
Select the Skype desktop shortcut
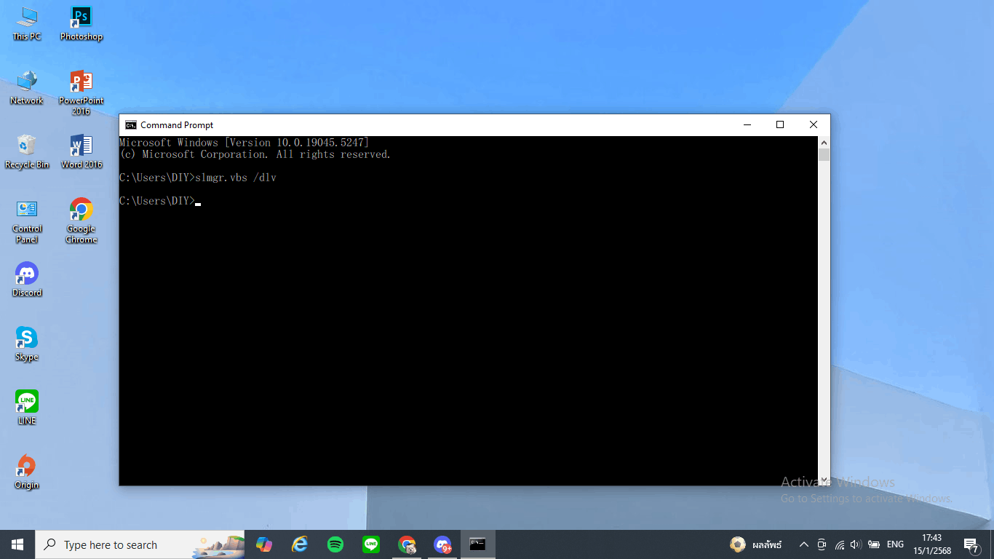tap(27, 344)
